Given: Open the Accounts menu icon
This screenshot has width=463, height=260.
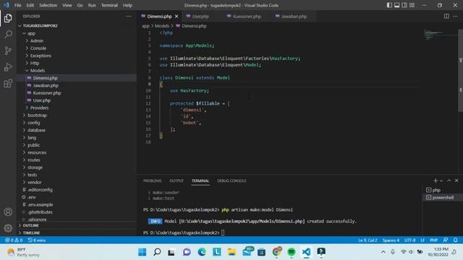Looking at the screenshot, I should coord(8,212).
